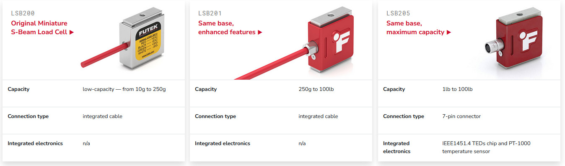Select the LSB205 model code heading
This screenshot has height=166, width=565.
(398, 13)
